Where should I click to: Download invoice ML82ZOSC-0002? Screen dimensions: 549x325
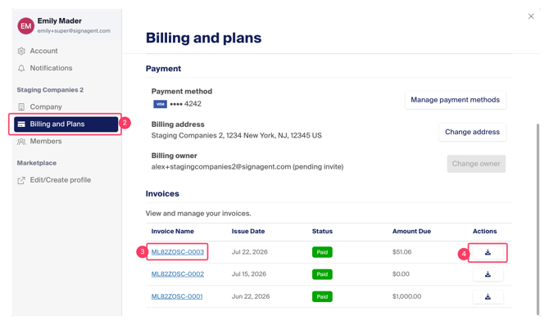point(488,274)
